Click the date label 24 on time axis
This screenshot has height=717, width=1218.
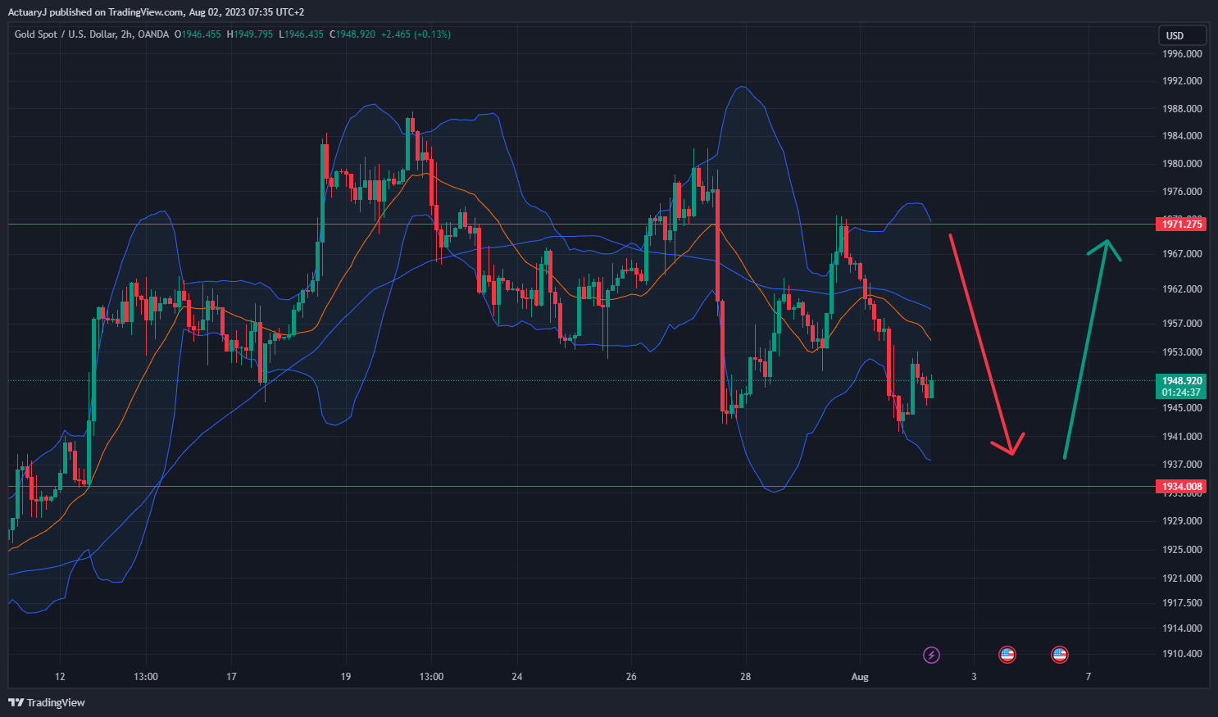pyautogui.click(x=517, y=677)
